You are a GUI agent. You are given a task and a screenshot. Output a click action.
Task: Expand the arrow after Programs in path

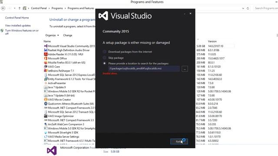coord(65,8)
